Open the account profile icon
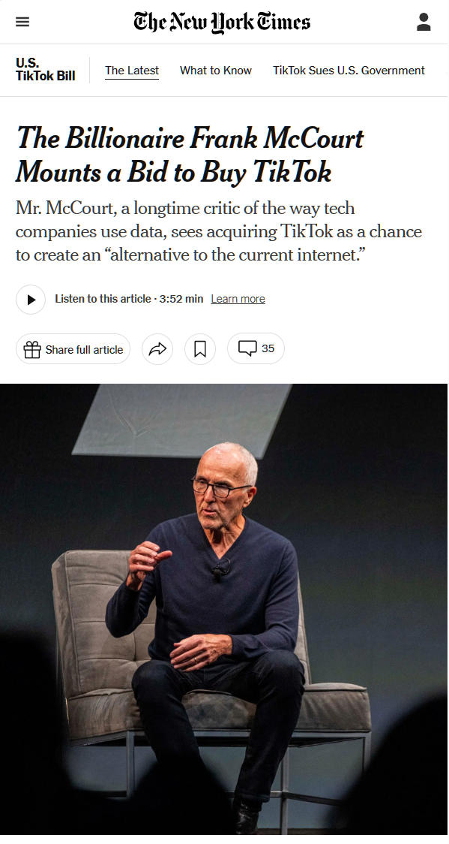Image resolution: width=449 pixels, height=844 pixels. coord(424,22)
